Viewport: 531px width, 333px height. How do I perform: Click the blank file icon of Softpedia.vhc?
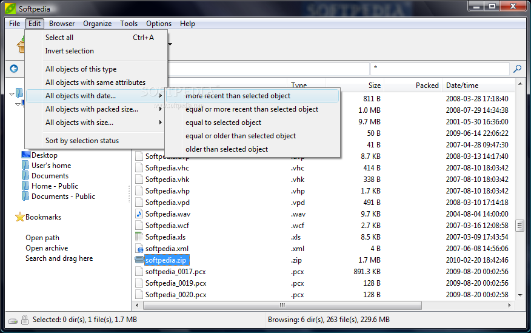(x=139, y=167)
